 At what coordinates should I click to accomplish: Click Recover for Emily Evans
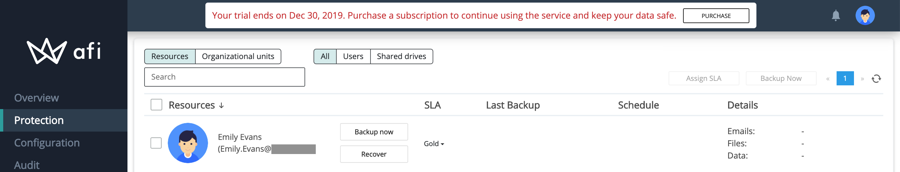[374, 154]
